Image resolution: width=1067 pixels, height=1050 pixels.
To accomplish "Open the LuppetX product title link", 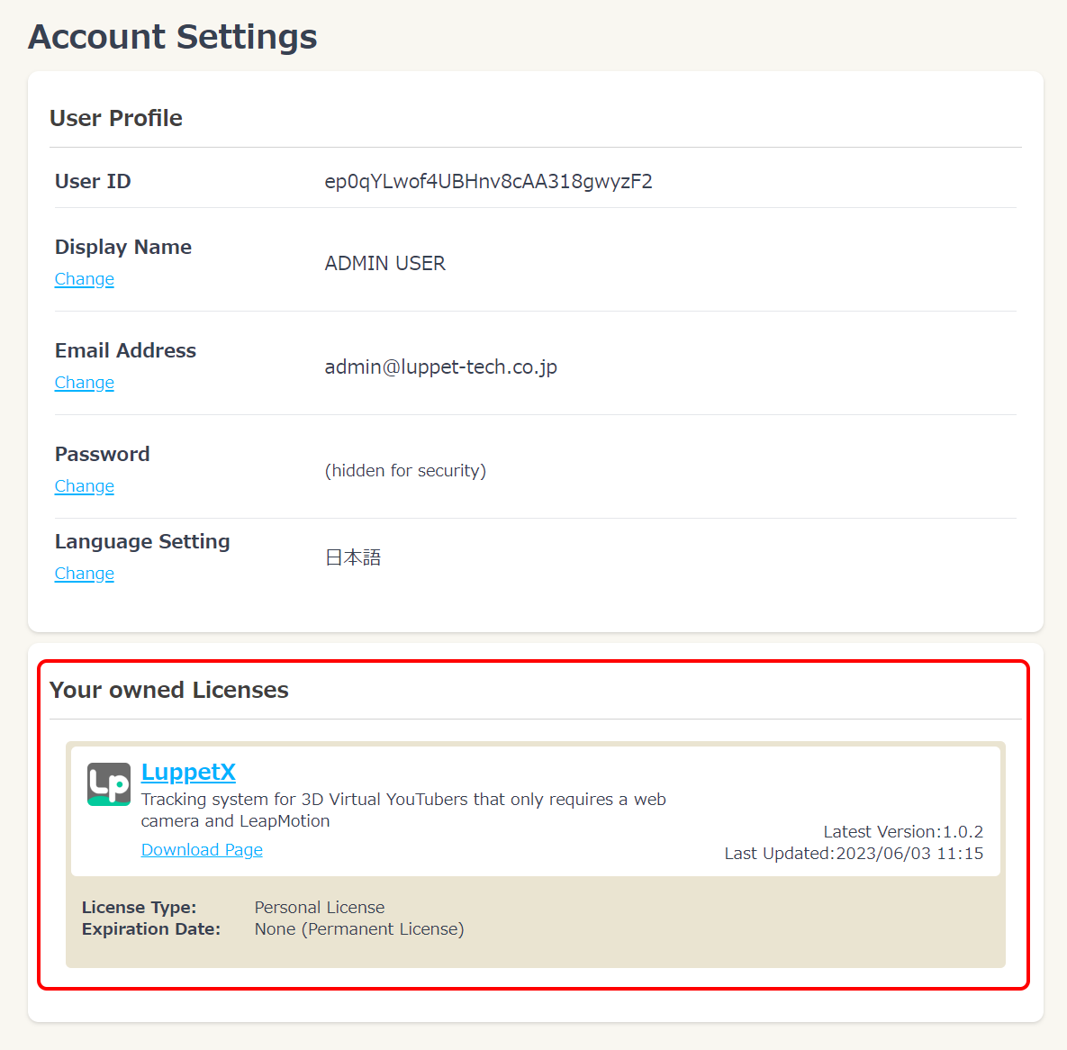I will point(188,772).
